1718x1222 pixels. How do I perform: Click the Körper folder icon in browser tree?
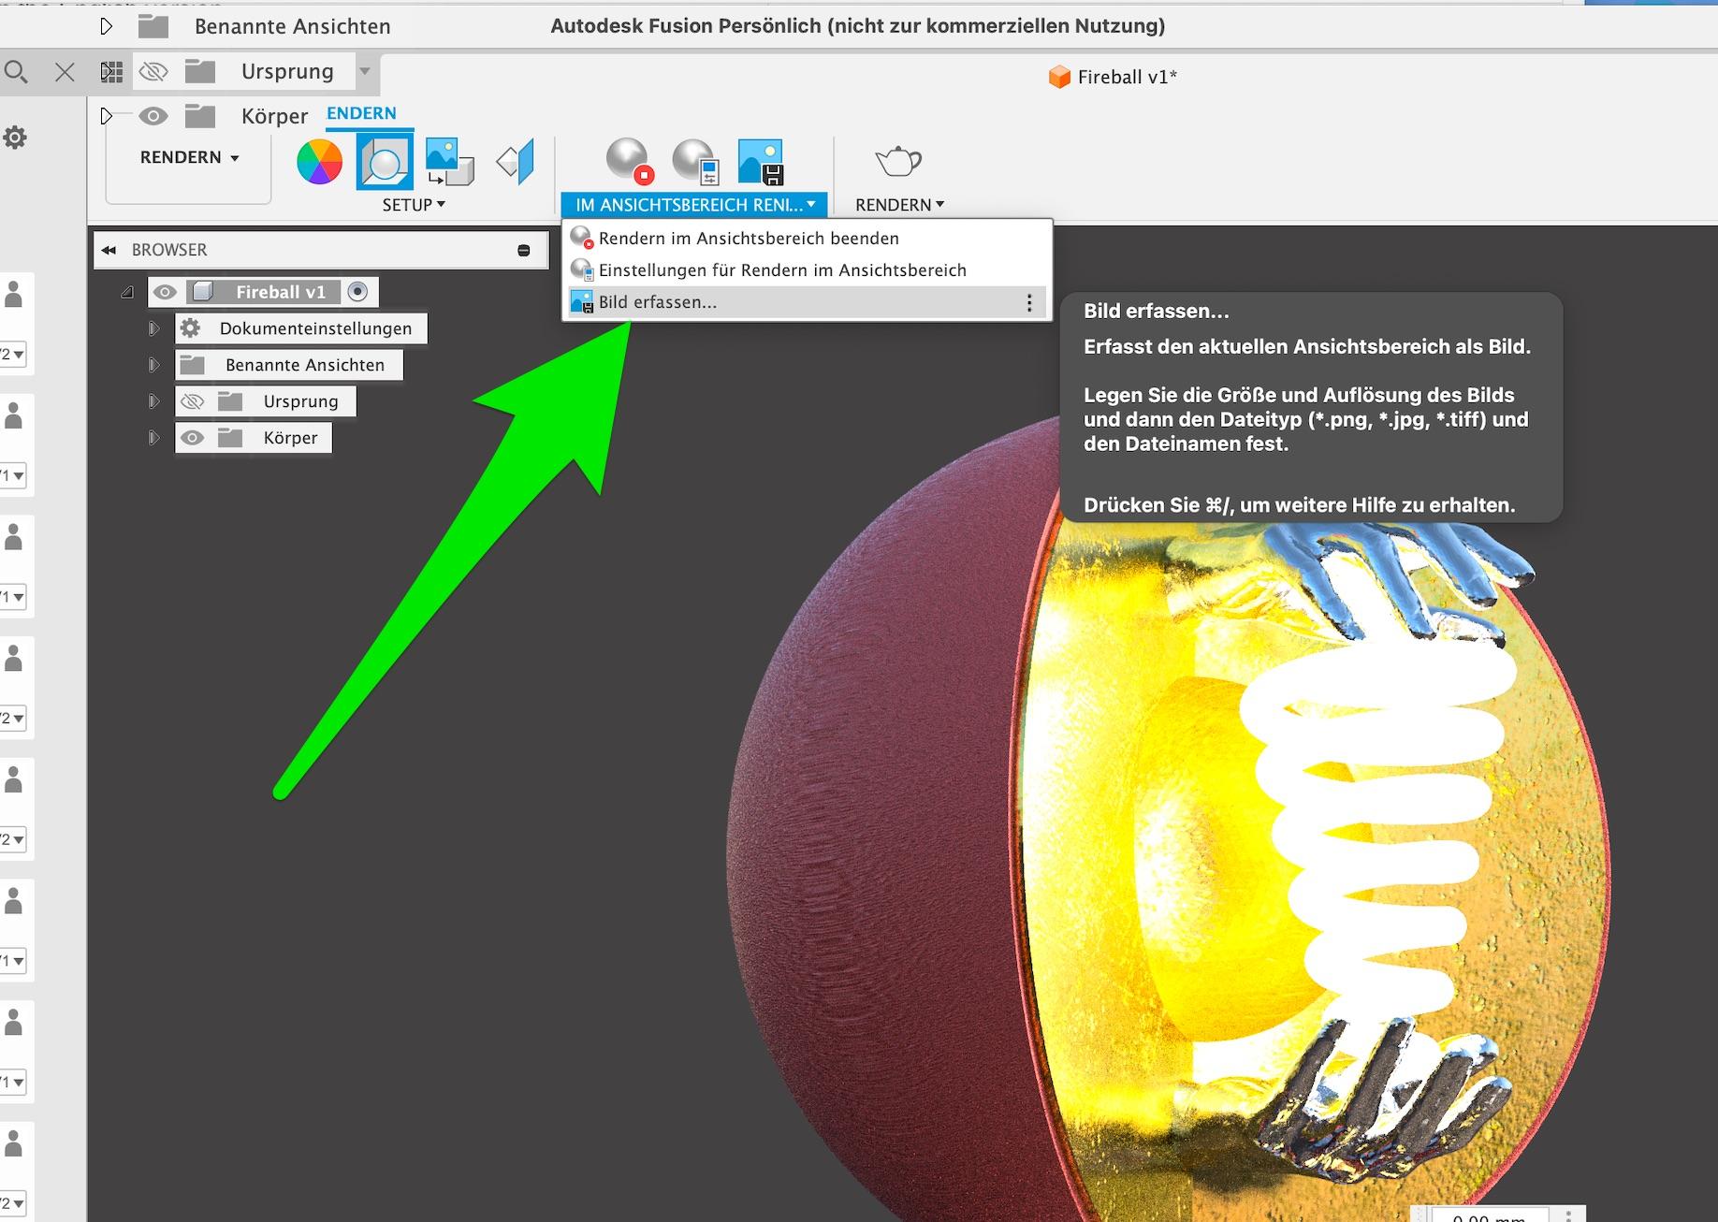(230, 438)
